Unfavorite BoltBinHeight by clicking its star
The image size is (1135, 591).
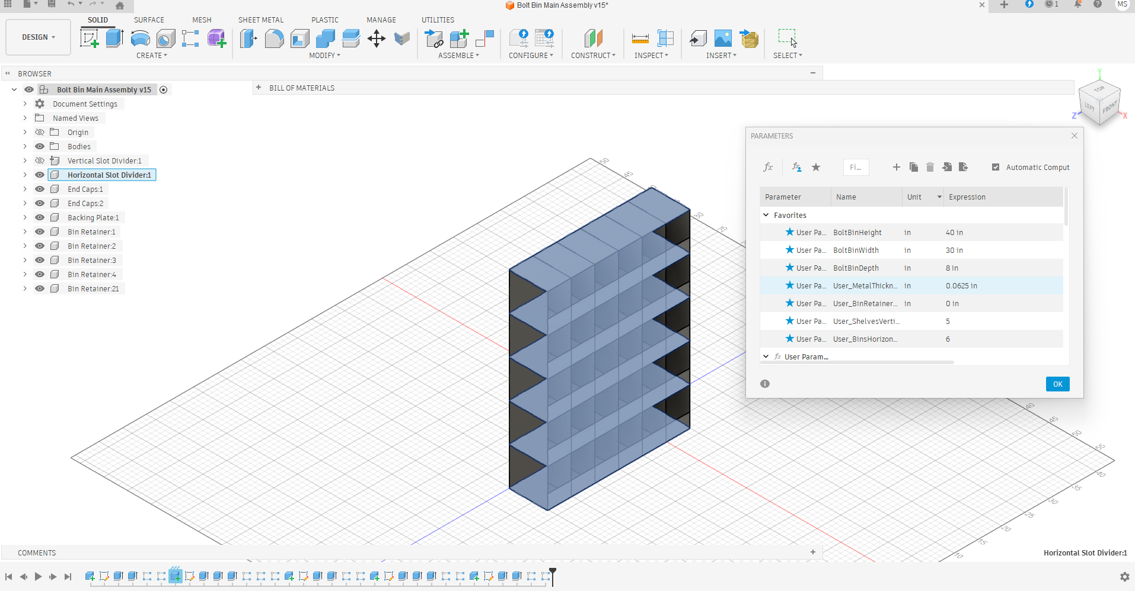pyautogui.click(x=789, y=232)
